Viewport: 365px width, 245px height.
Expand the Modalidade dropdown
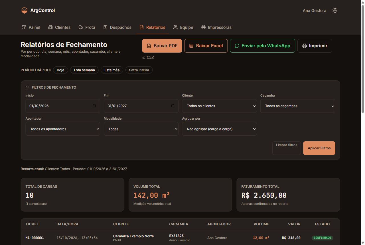(141, 129)
